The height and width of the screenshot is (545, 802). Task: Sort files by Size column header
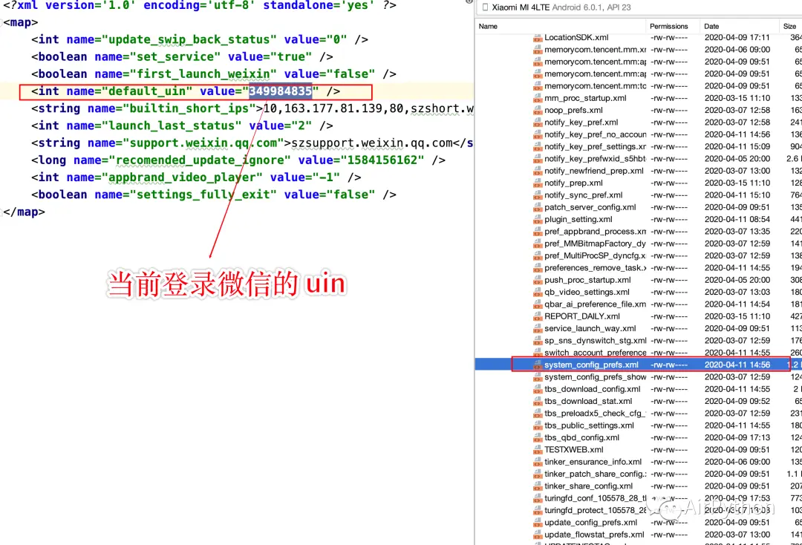789,26
